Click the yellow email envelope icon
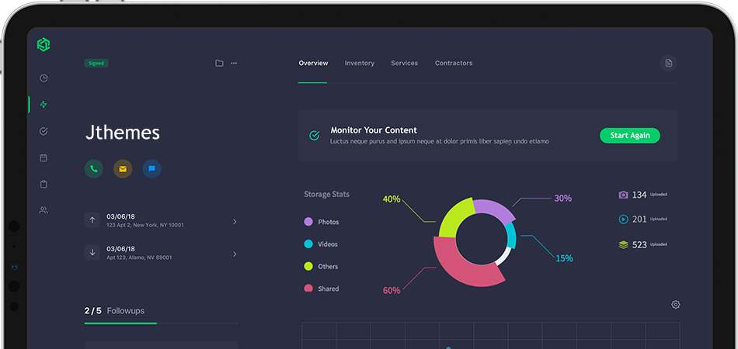 click(123, 168)
